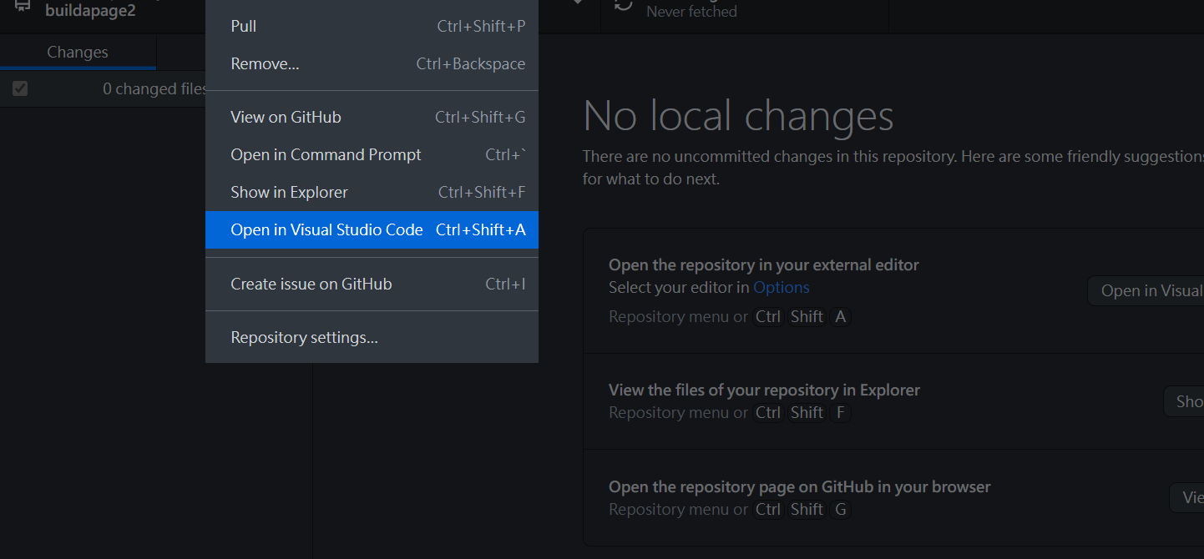Click the repository icon beside buildapage2
1204x559 pixels.
click(23, 7)
